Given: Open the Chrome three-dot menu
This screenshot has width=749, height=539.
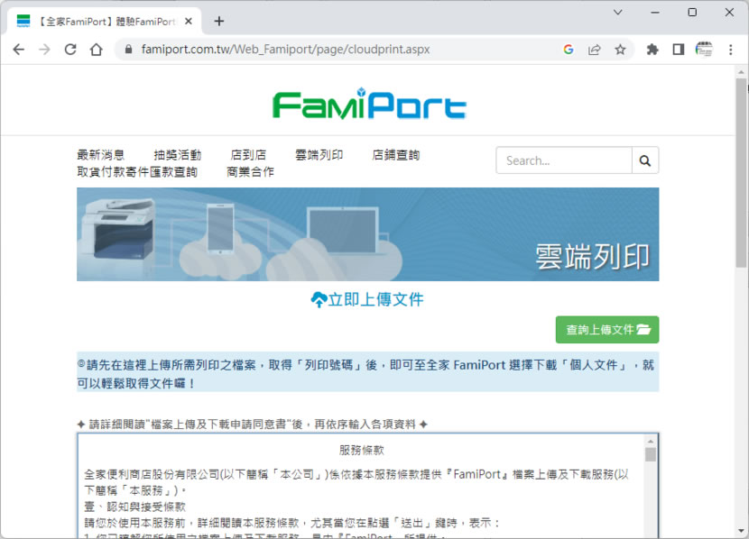Looking at the screenshot, I should coord(730,50).
